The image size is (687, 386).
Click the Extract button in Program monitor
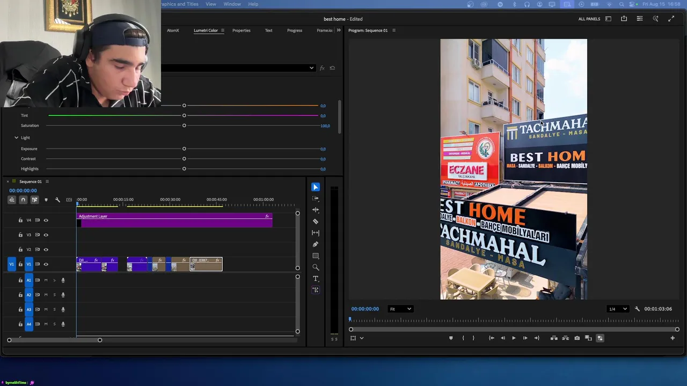565,338
